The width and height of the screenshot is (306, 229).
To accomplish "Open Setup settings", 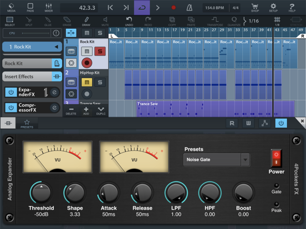I will 273,8.
